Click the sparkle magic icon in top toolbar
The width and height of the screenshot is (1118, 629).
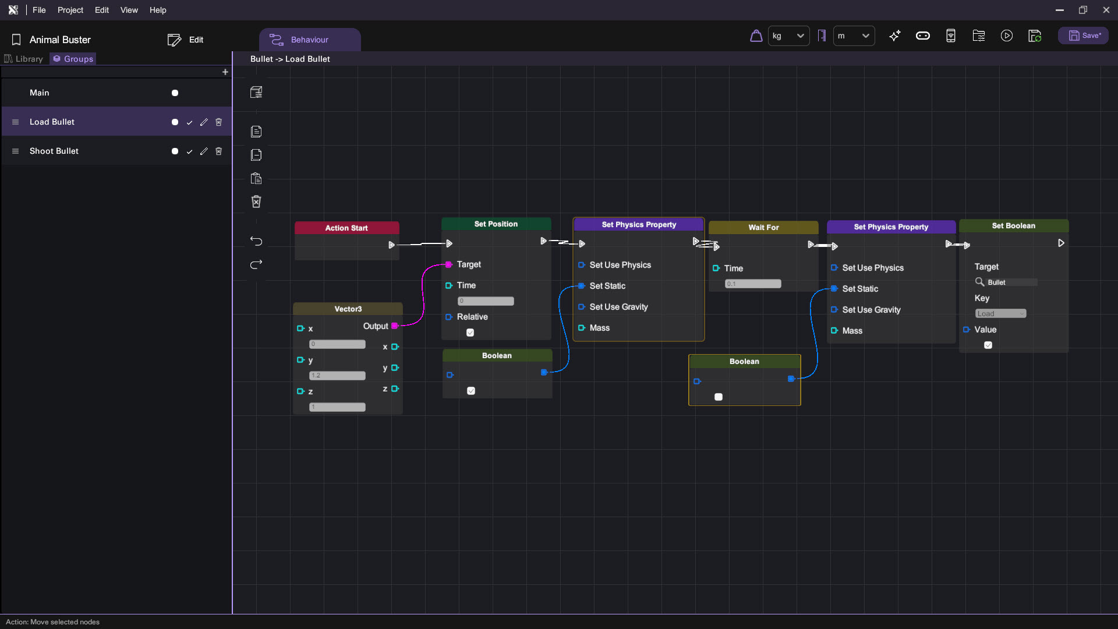click(x=895, y=36)
